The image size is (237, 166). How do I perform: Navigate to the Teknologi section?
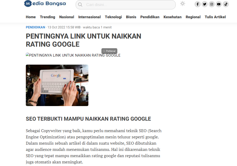(x=113, y=17)
